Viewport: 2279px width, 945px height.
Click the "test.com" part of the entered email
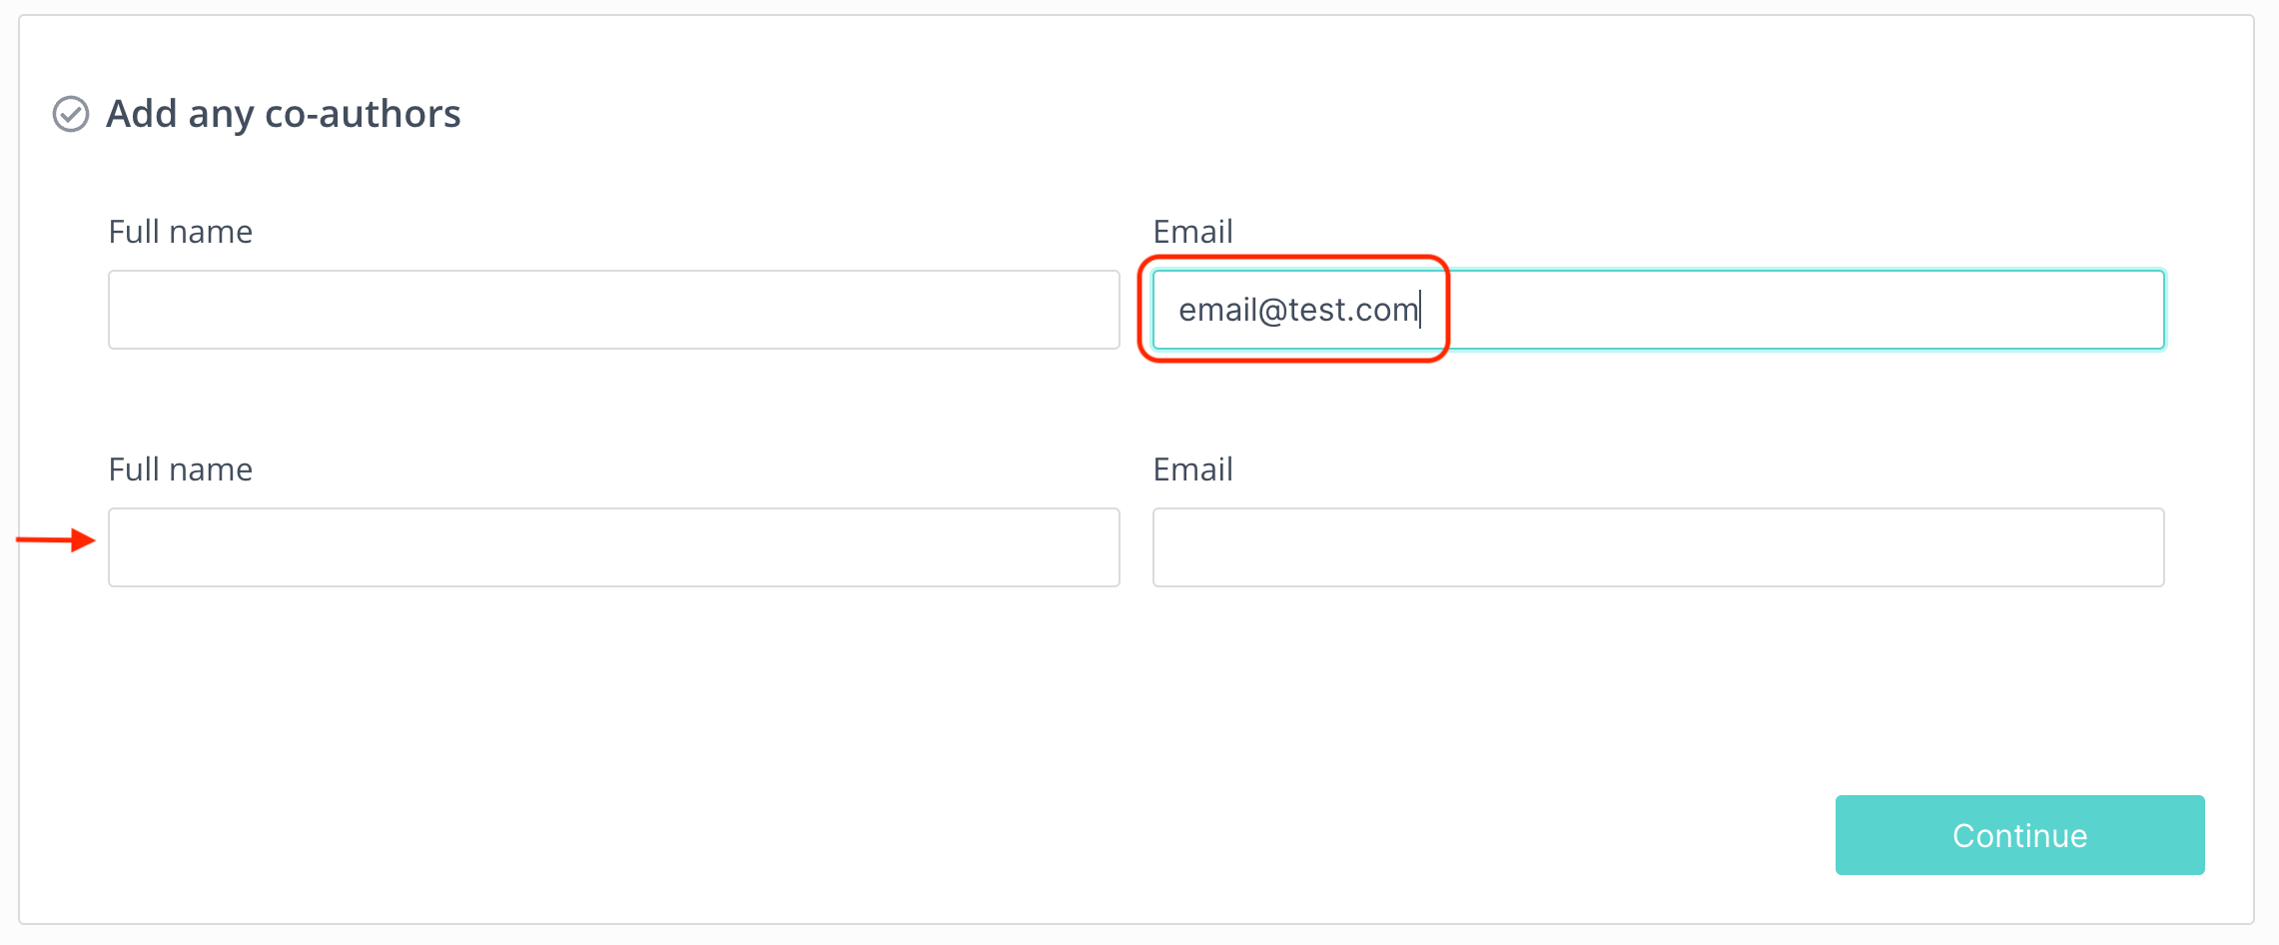pos(1353,310)
